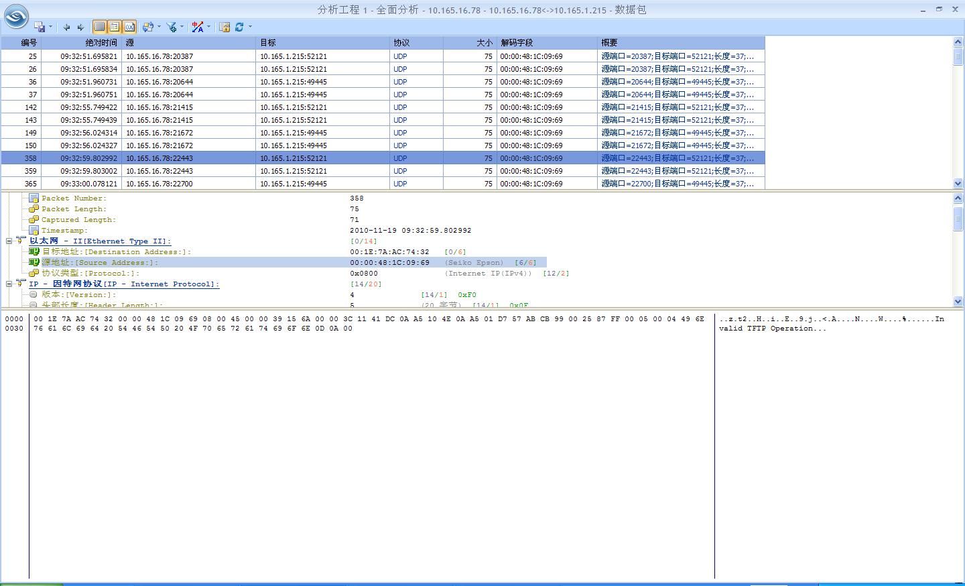965x586 pixels.
Task: Click the filter funnel icon
Action: (172, 27)
